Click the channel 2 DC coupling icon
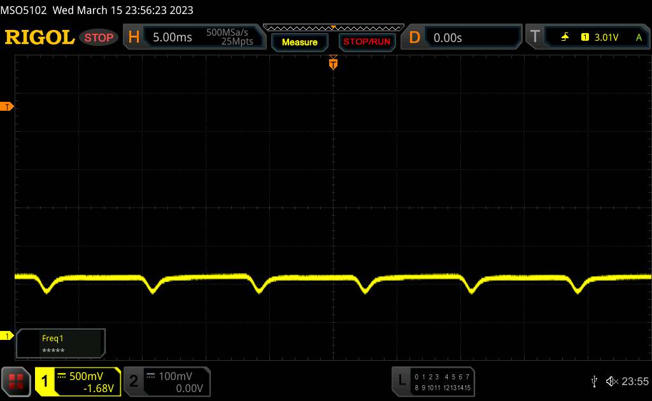 tap(150, 376)
